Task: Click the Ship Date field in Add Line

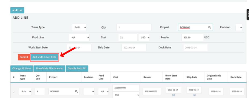Action: tap(134, 48)
